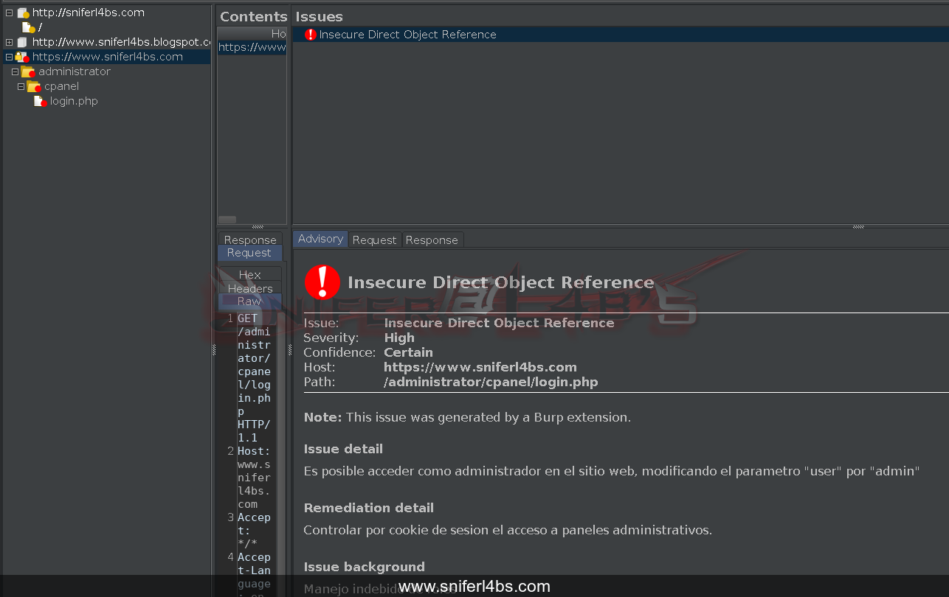Click the cpanel folder icon
Image resolution: width=949 pixels, height=597 pixels.
point(34,86)
